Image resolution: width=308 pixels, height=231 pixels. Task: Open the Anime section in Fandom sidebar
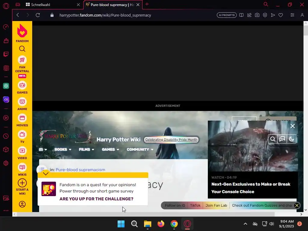tap(22, 104)
